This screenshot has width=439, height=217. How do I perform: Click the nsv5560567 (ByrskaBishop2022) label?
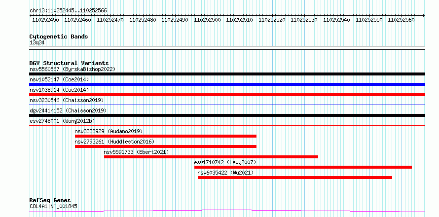point(73,69)
